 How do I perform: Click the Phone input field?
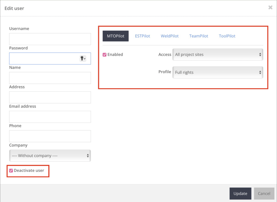click(x=50, y=136)
